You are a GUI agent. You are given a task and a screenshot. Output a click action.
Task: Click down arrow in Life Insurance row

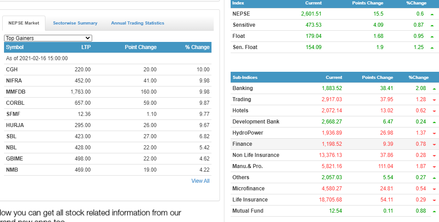coord(434,201)
